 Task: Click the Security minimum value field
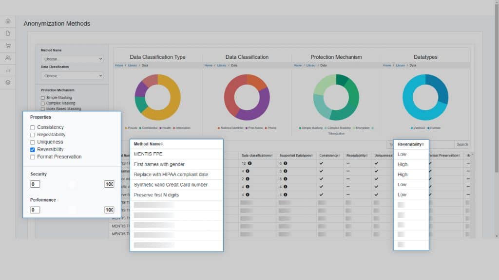[x=35, y=184]
